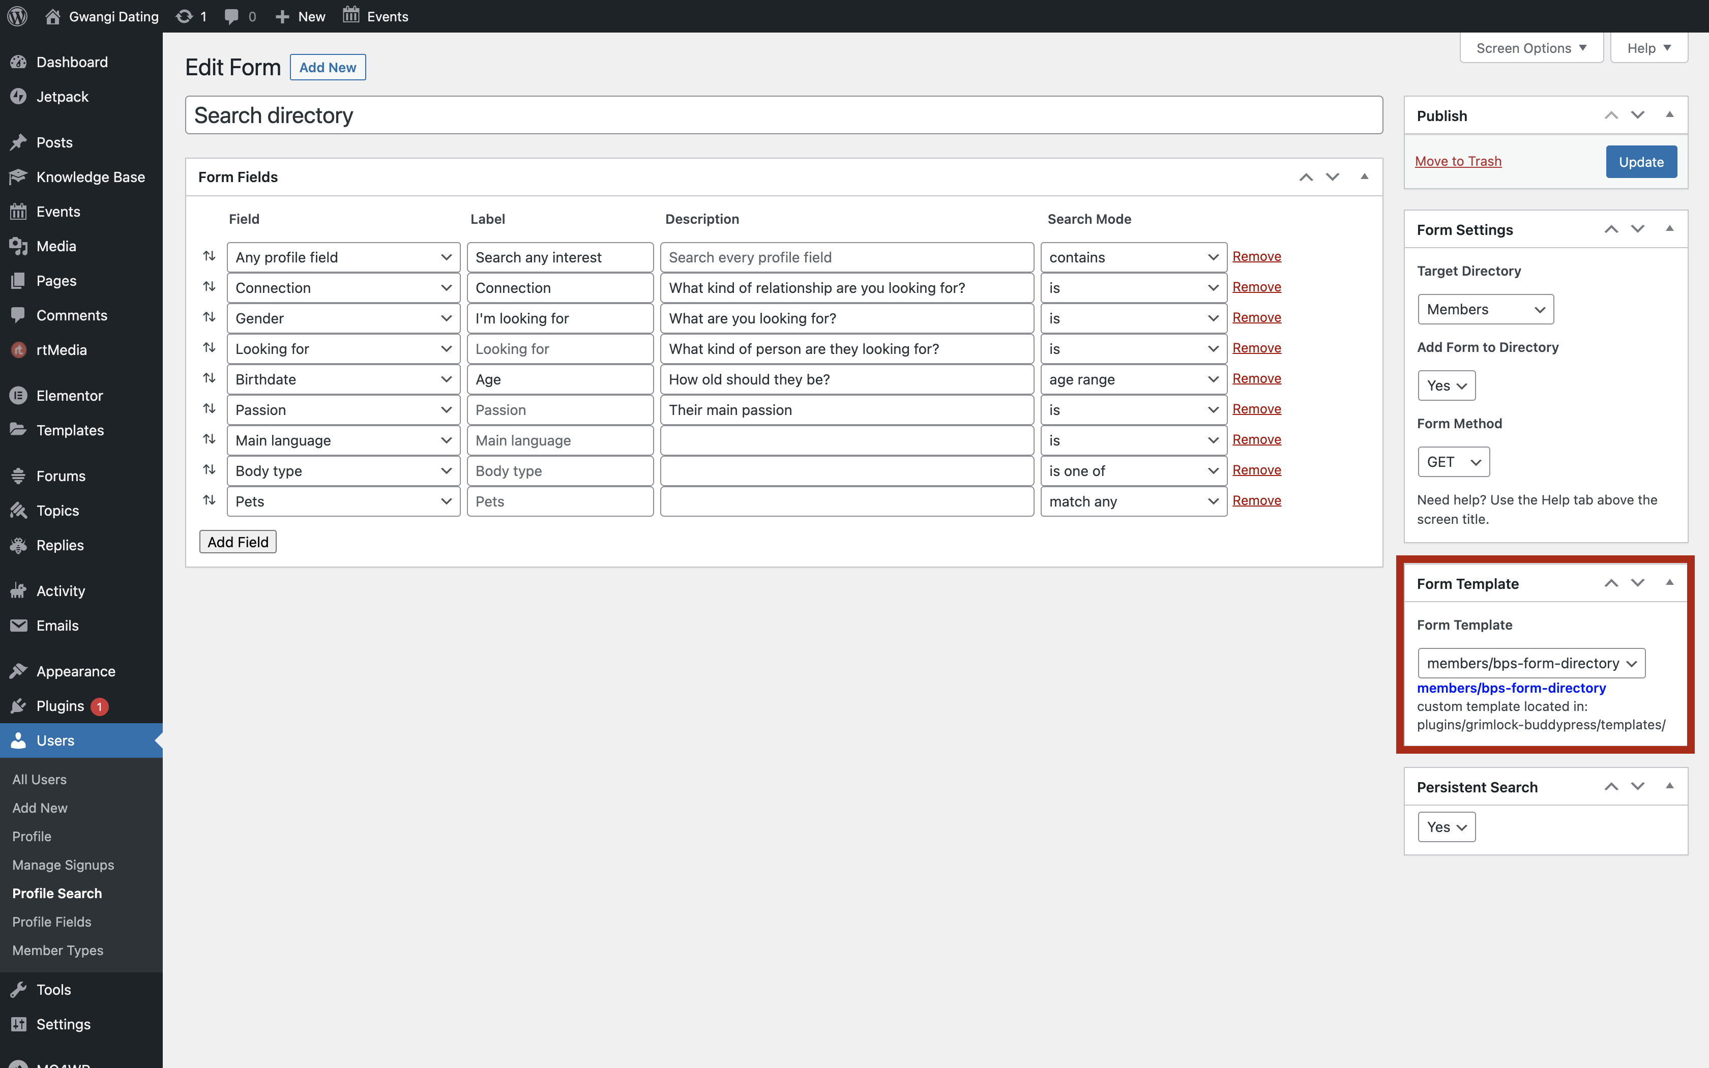Image resolution: width=1709 pixels, height=1068 pixels.
Task: Click the Posts pin icon
Action: pyautogui.click(x=19, y=143)
